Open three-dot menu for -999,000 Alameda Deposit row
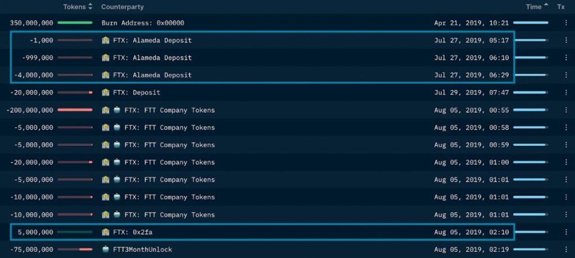The height and width of the screenshot is (258, 575). 566,58
